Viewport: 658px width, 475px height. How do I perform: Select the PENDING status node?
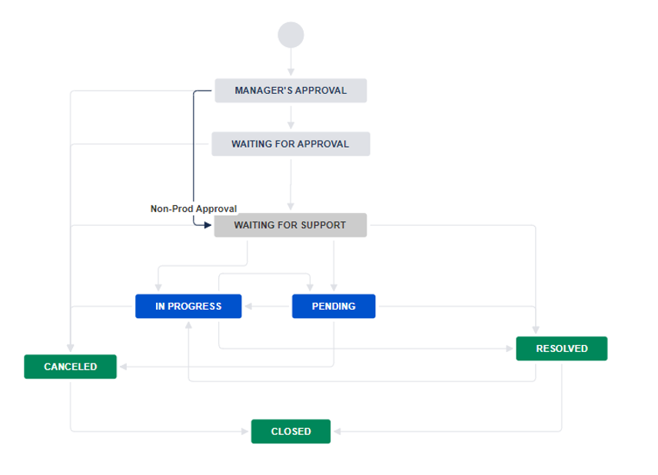click(x=334, y=306)
